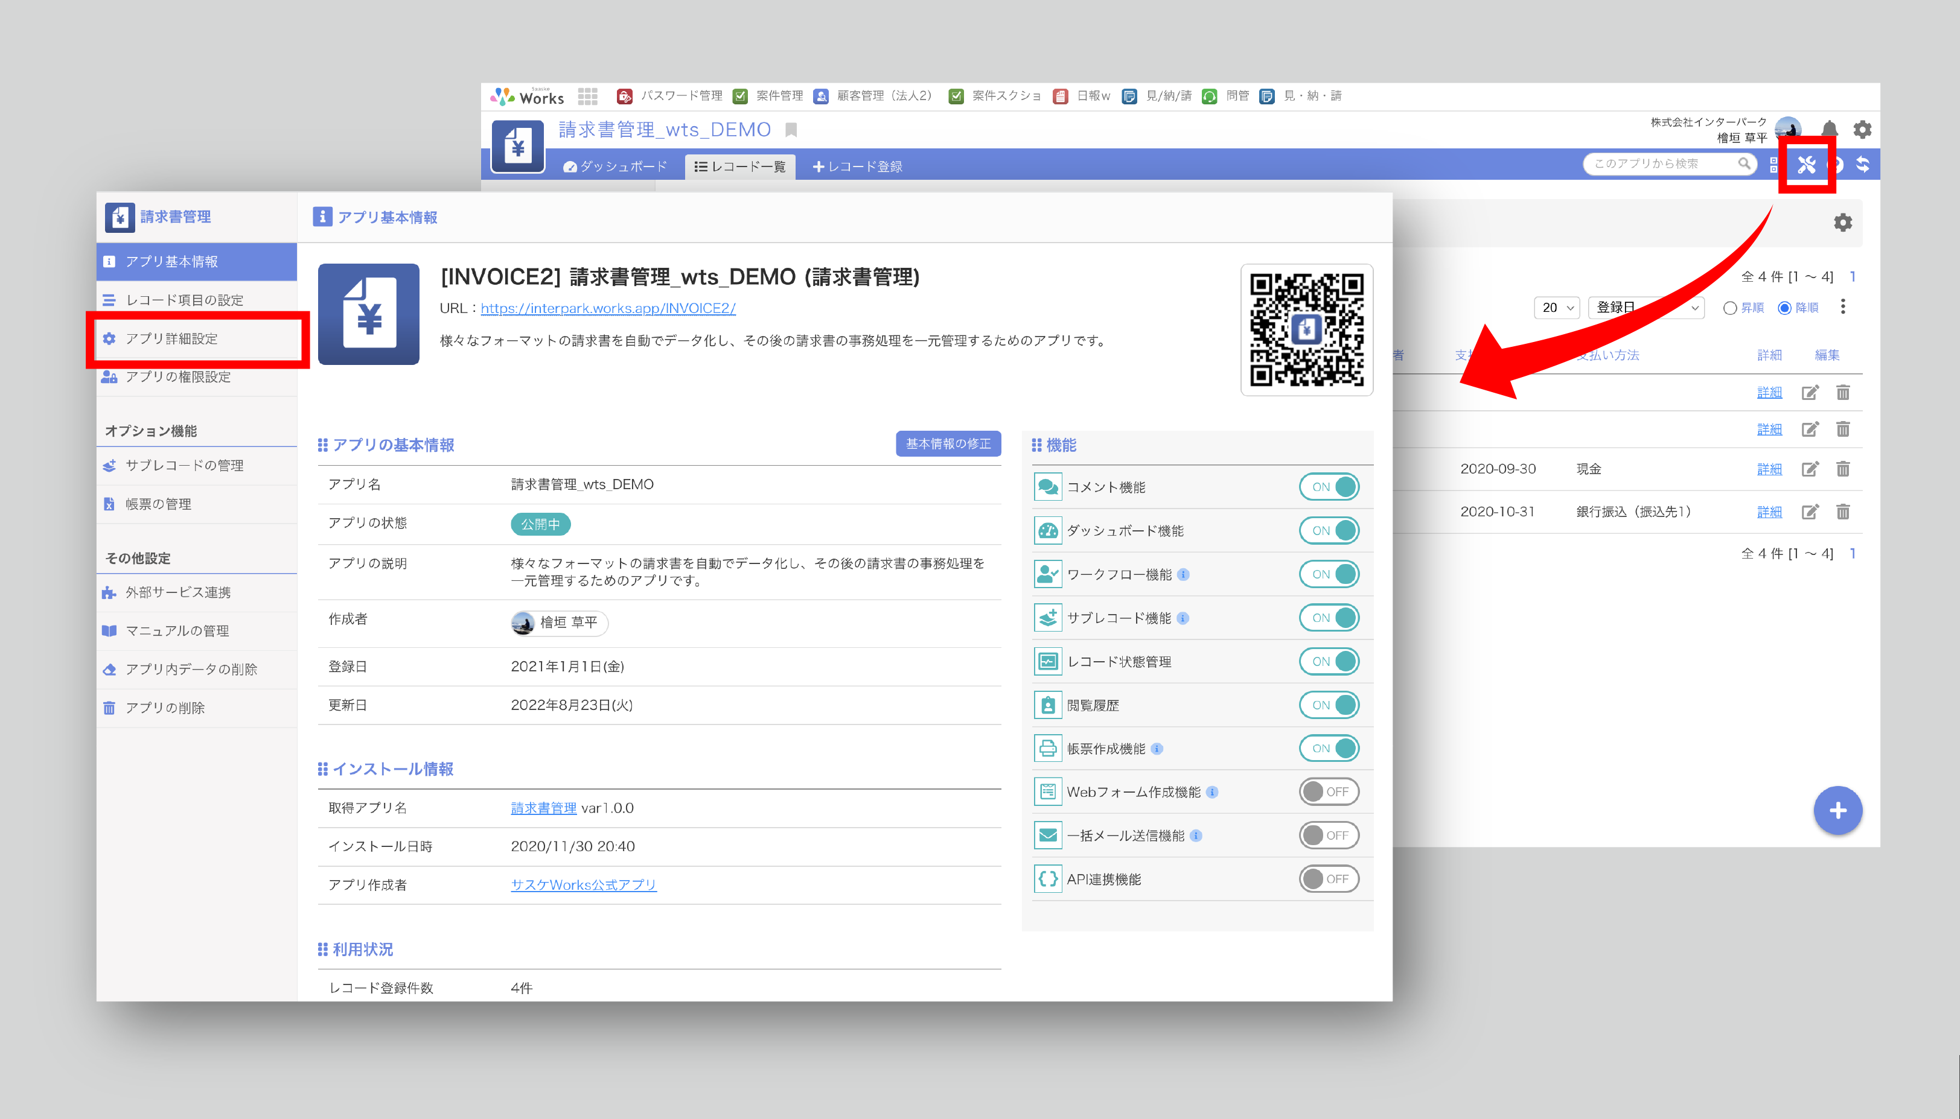Viewport: 1960px width, 1119px height.
Task: Open サブレコードの管理 sidebar item
Action: (x=197, y=466)
